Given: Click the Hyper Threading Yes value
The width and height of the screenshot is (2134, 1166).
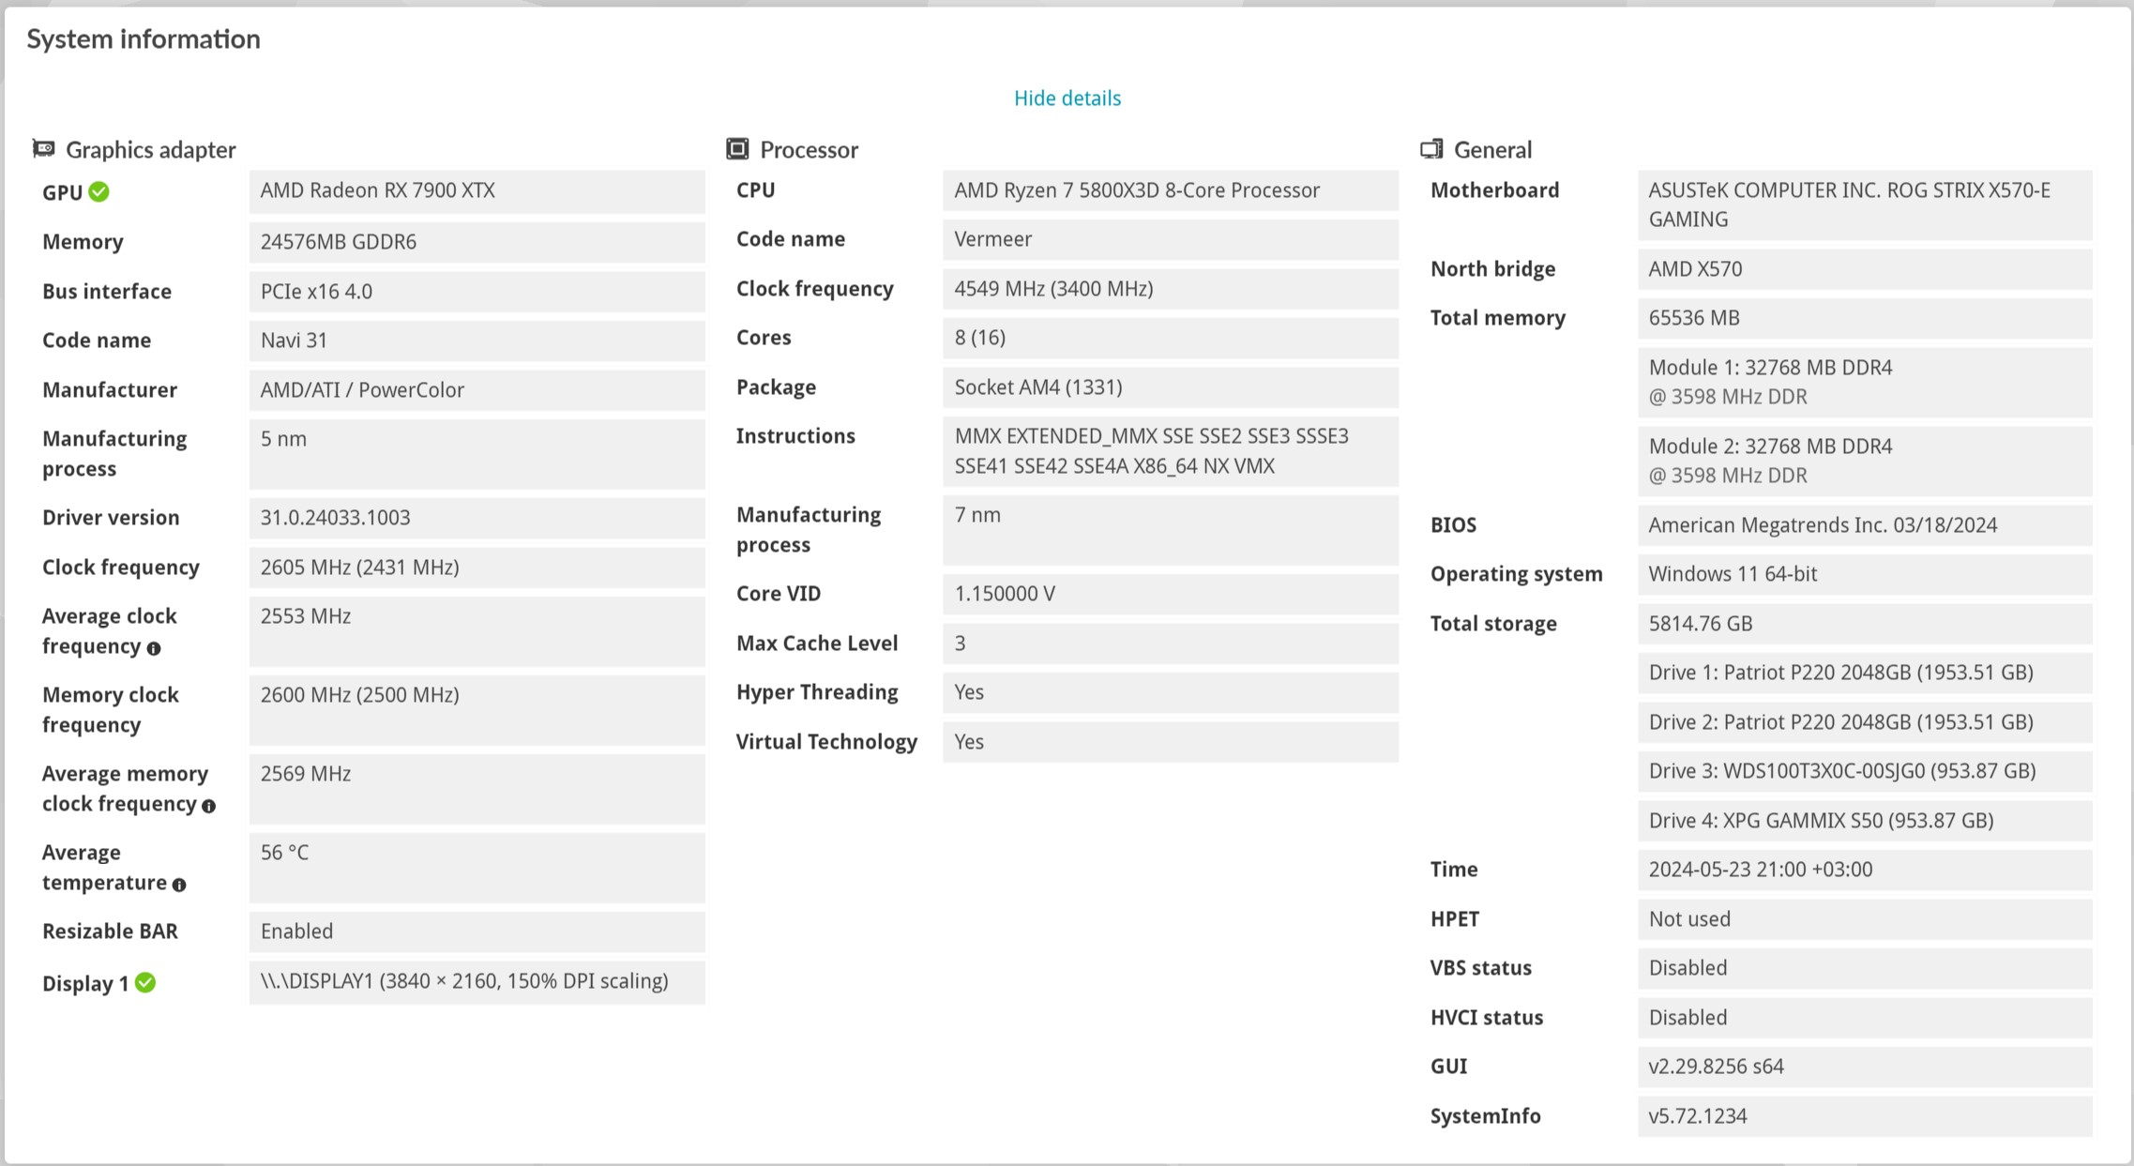Looking at the screenshot, I should [1171, 692].
